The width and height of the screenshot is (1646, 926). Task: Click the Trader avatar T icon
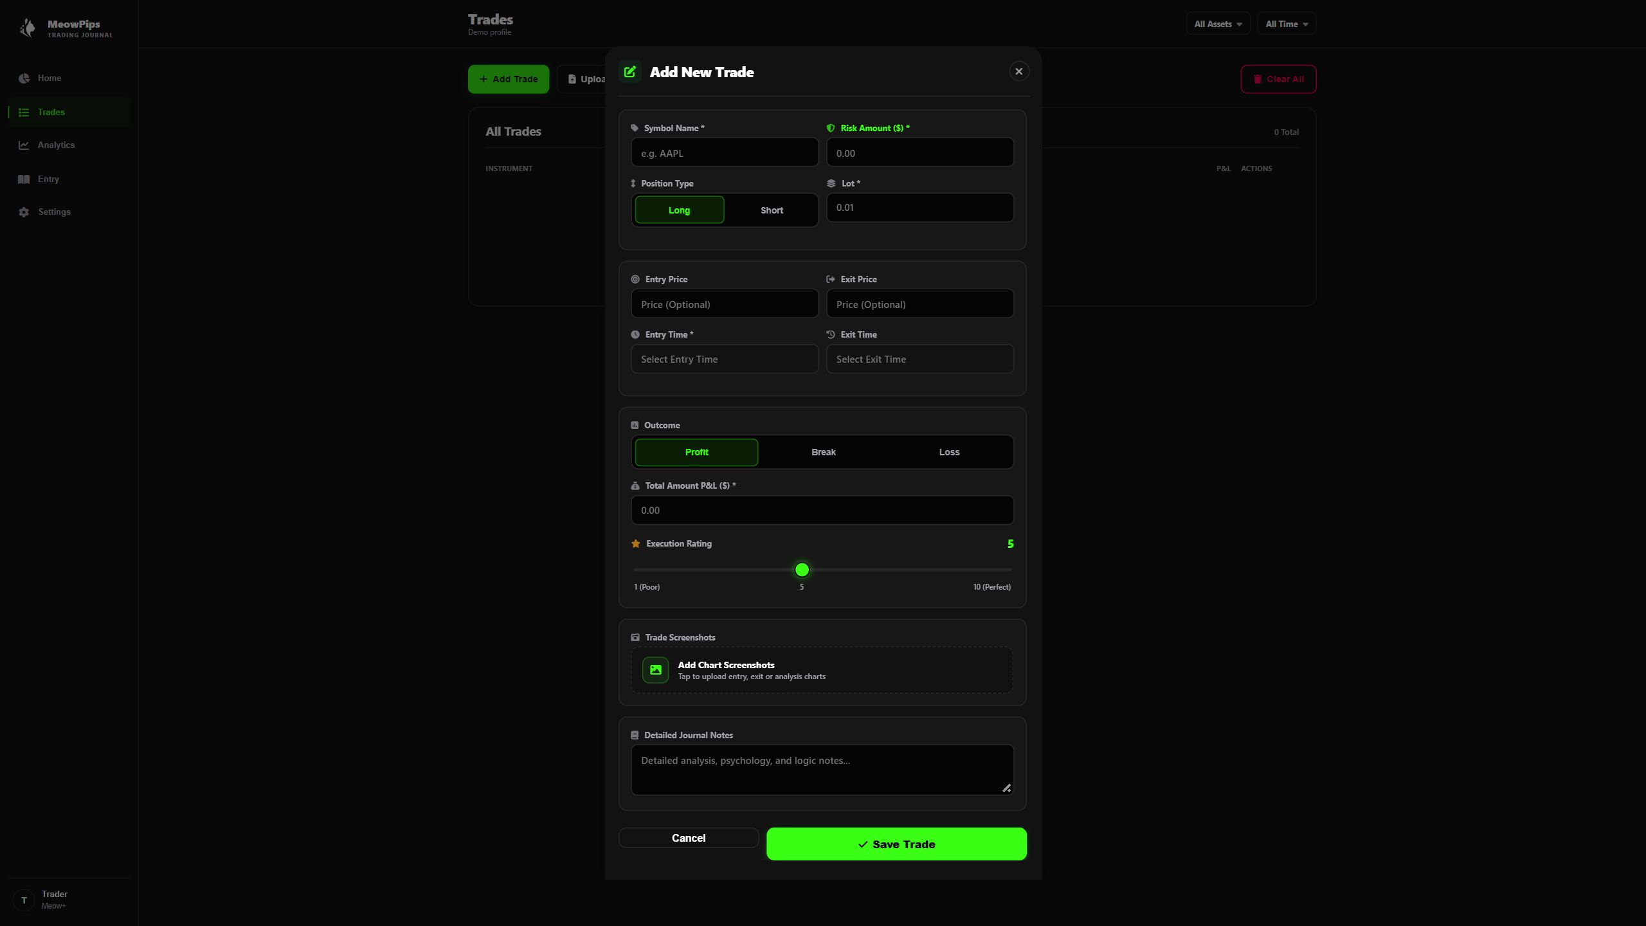click(24, 900)
